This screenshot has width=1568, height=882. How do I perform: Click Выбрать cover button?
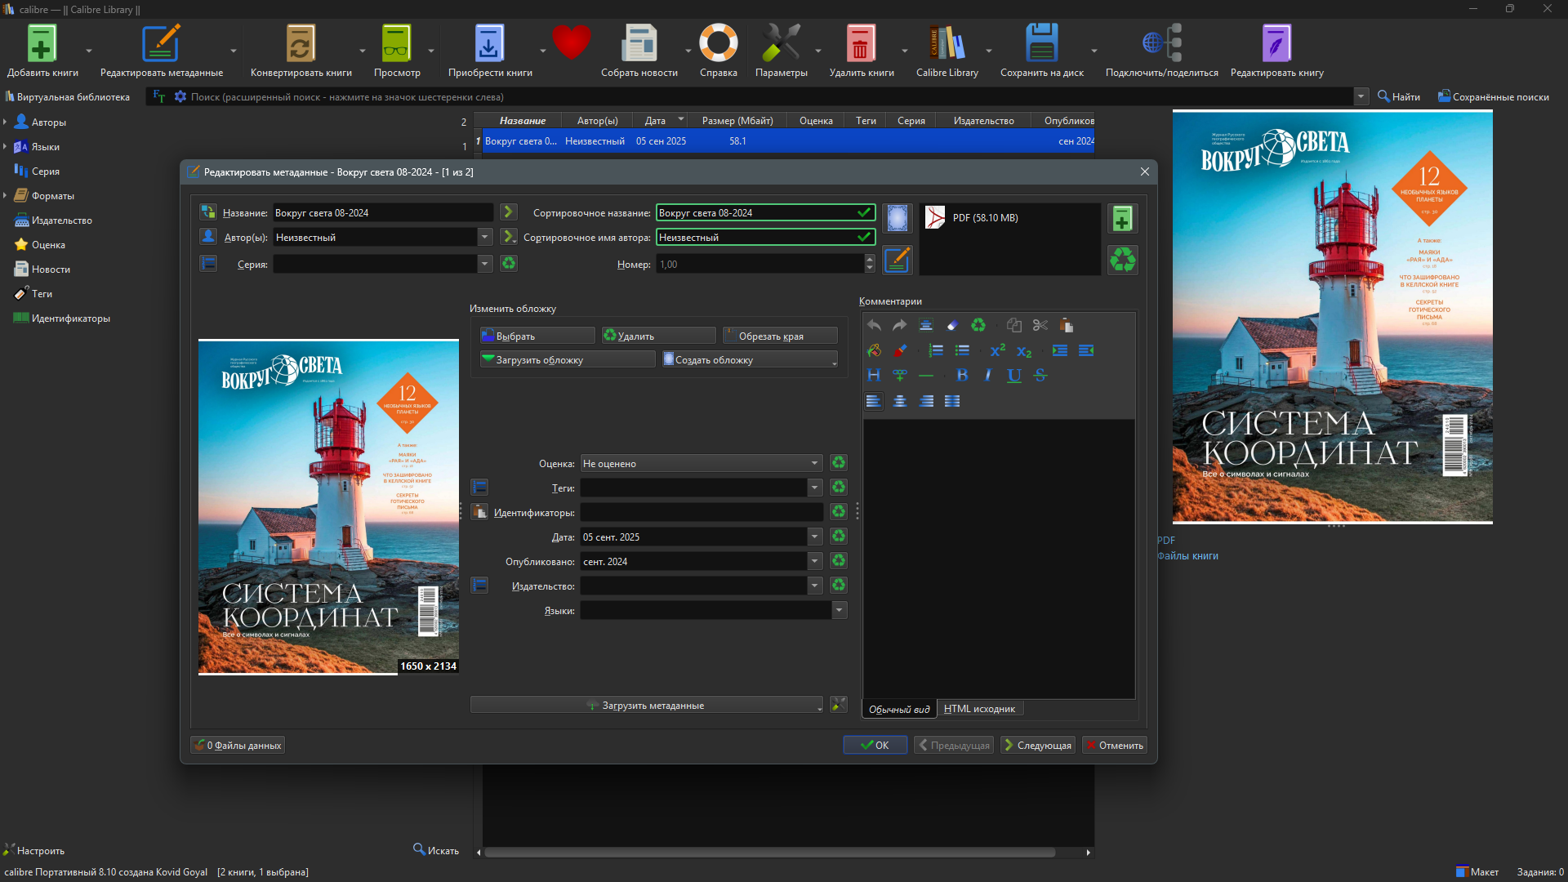coord(537,336)
